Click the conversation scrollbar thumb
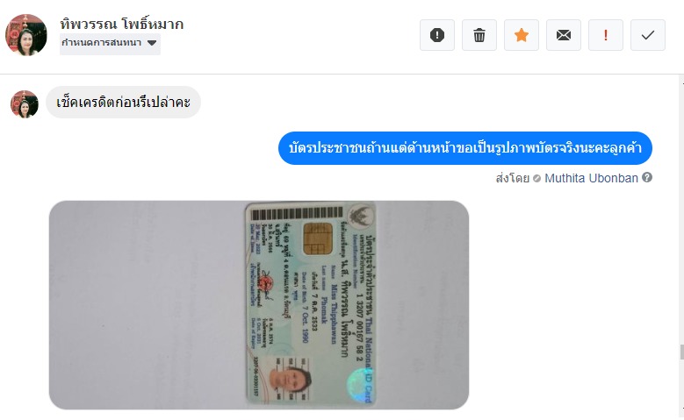 [x=681, y=352]
